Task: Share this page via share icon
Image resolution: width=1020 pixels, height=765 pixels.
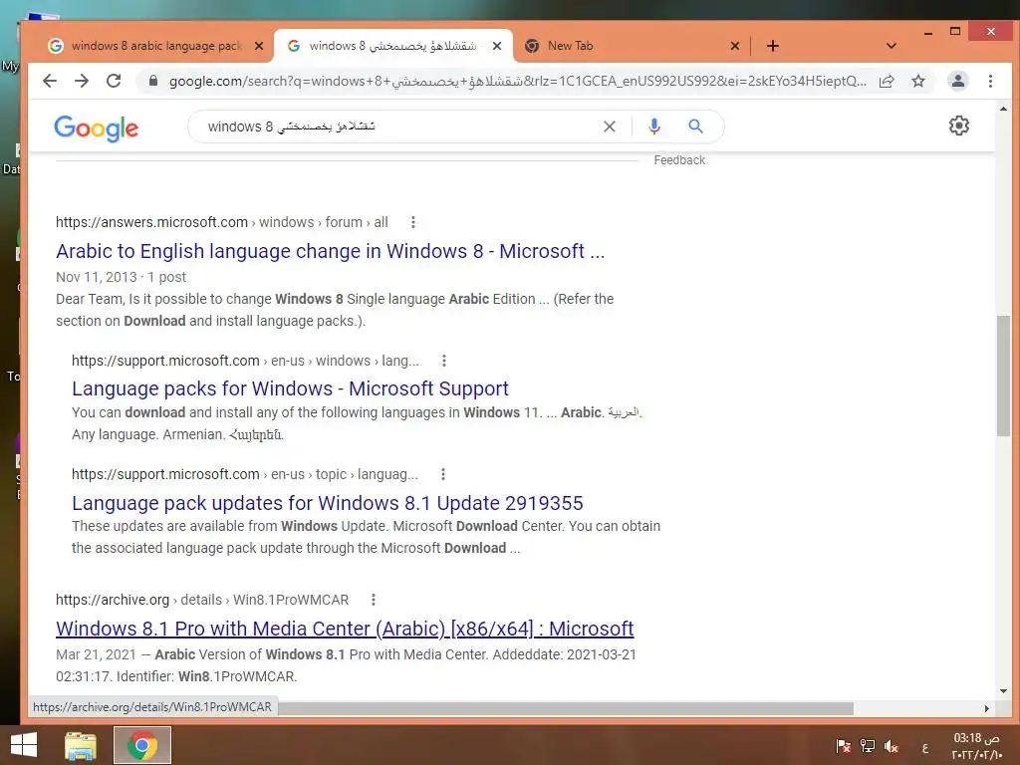Action: point(886,81)
